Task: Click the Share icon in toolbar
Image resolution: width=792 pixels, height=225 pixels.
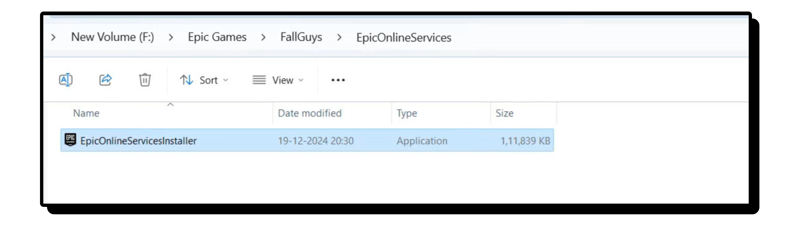Action: point(106,80)
